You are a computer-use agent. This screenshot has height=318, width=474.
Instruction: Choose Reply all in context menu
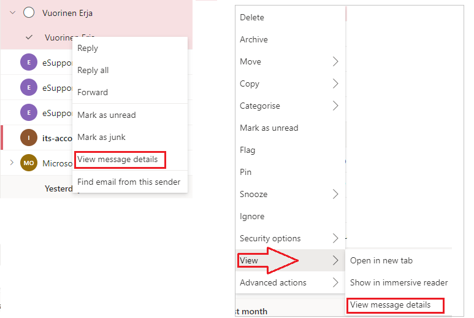[x=93, y=71]
